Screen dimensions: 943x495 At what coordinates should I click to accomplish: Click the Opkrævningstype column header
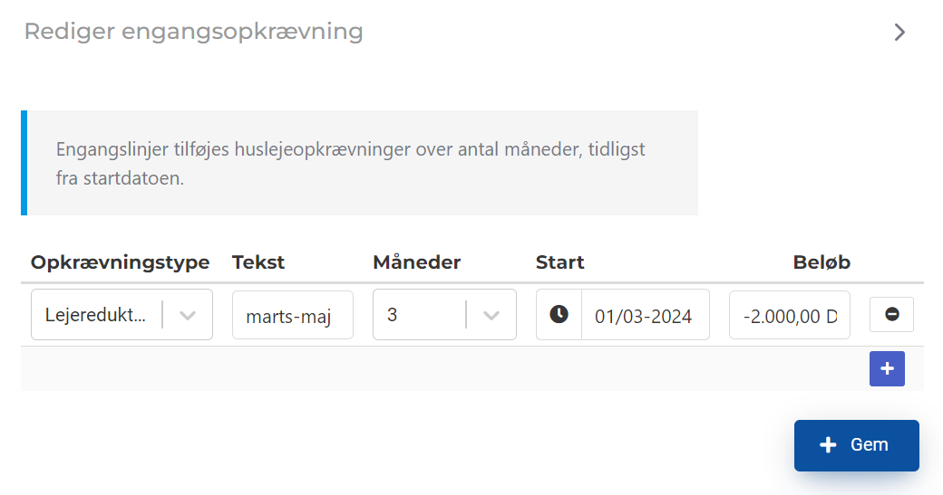pyautogui.click(x=121, y=262)
